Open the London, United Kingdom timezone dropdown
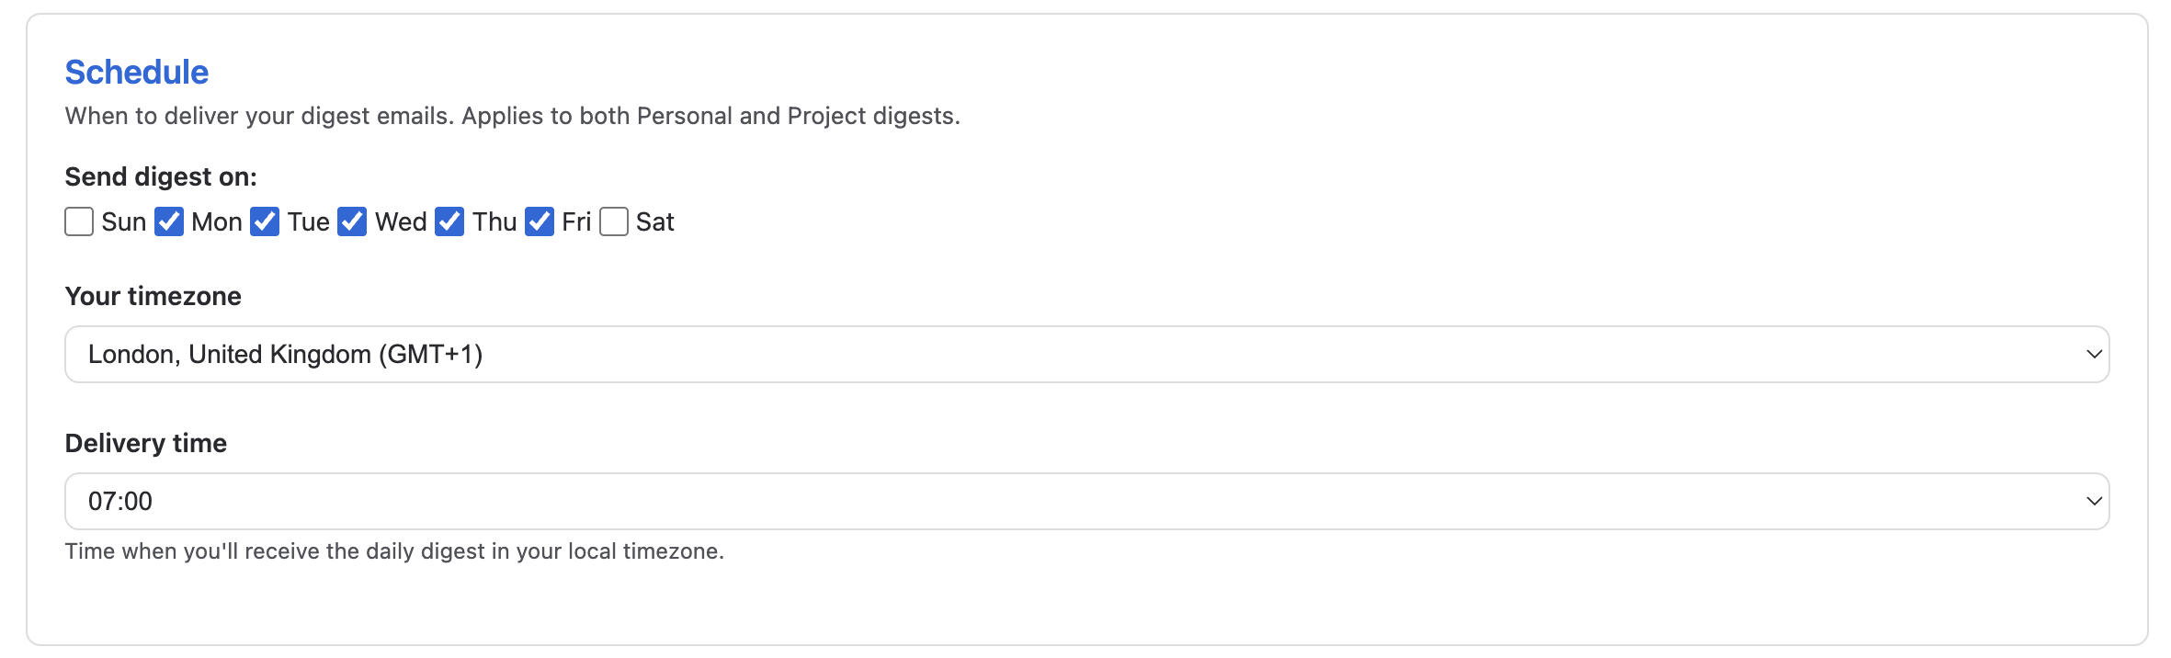The image size is (2171, 658). tap(1085, 355)
